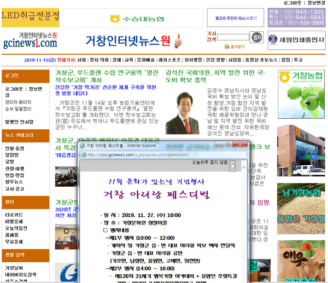Screen dimensions: 328x283
Task: Click the council chamber article thumbnail
Action: [66, 236]
